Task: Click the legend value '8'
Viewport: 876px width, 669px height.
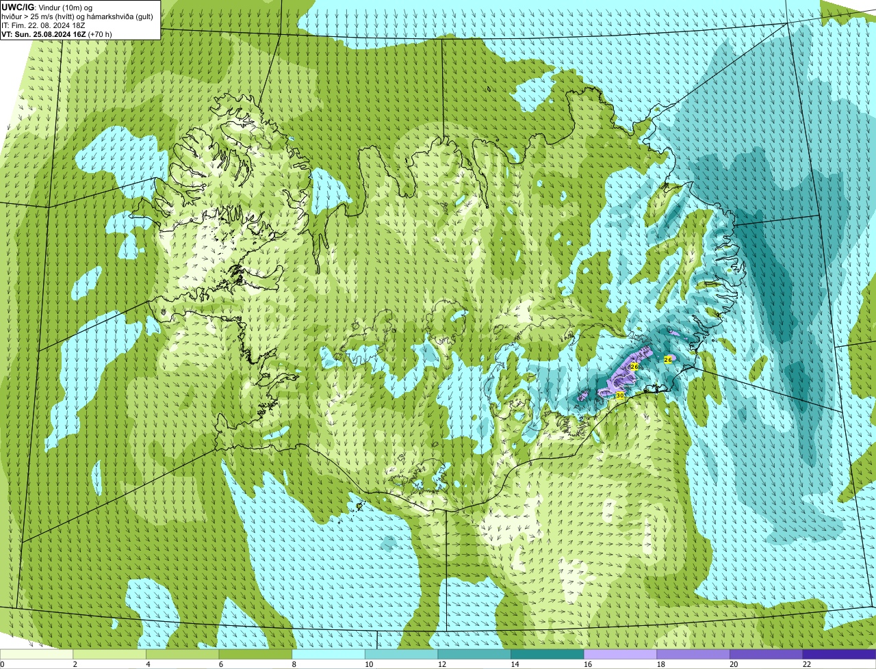Action: click(294, 664)
